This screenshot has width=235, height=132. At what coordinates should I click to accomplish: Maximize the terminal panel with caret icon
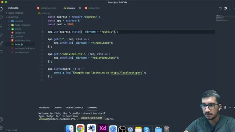[230, 107]
